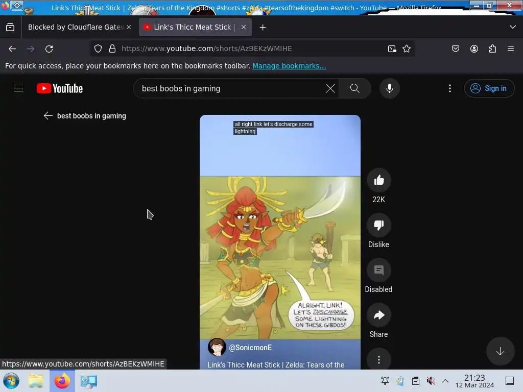This screenshot has height=392, width=523.
Task: Open tracking protection shield icon
Action: tap(98, 48)
